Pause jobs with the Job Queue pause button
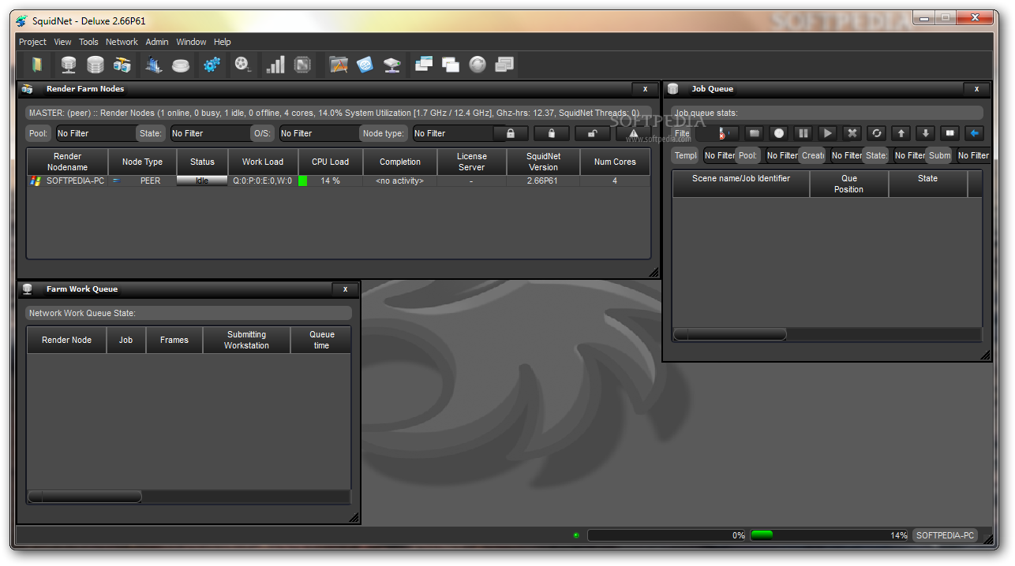 (803, 133)
